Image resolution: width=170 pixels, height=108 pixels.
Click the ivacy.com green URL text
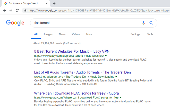pyautogui.click(x=69, y=56)
